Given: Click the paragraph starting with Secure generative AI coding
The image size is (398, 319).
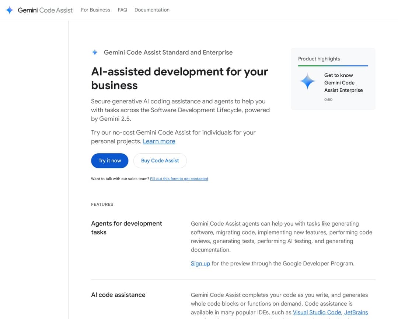Looking at the screenshot, I should [180, 110].
